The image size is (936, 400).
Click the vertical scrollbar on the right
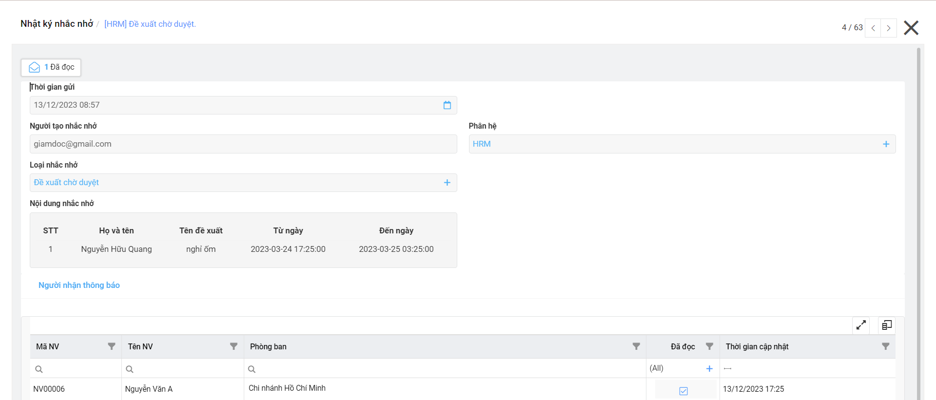[918, 223]
